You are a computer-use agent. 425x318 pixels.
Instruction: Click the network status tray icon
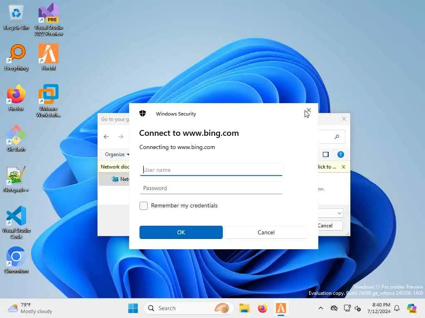tap(347, 308)
